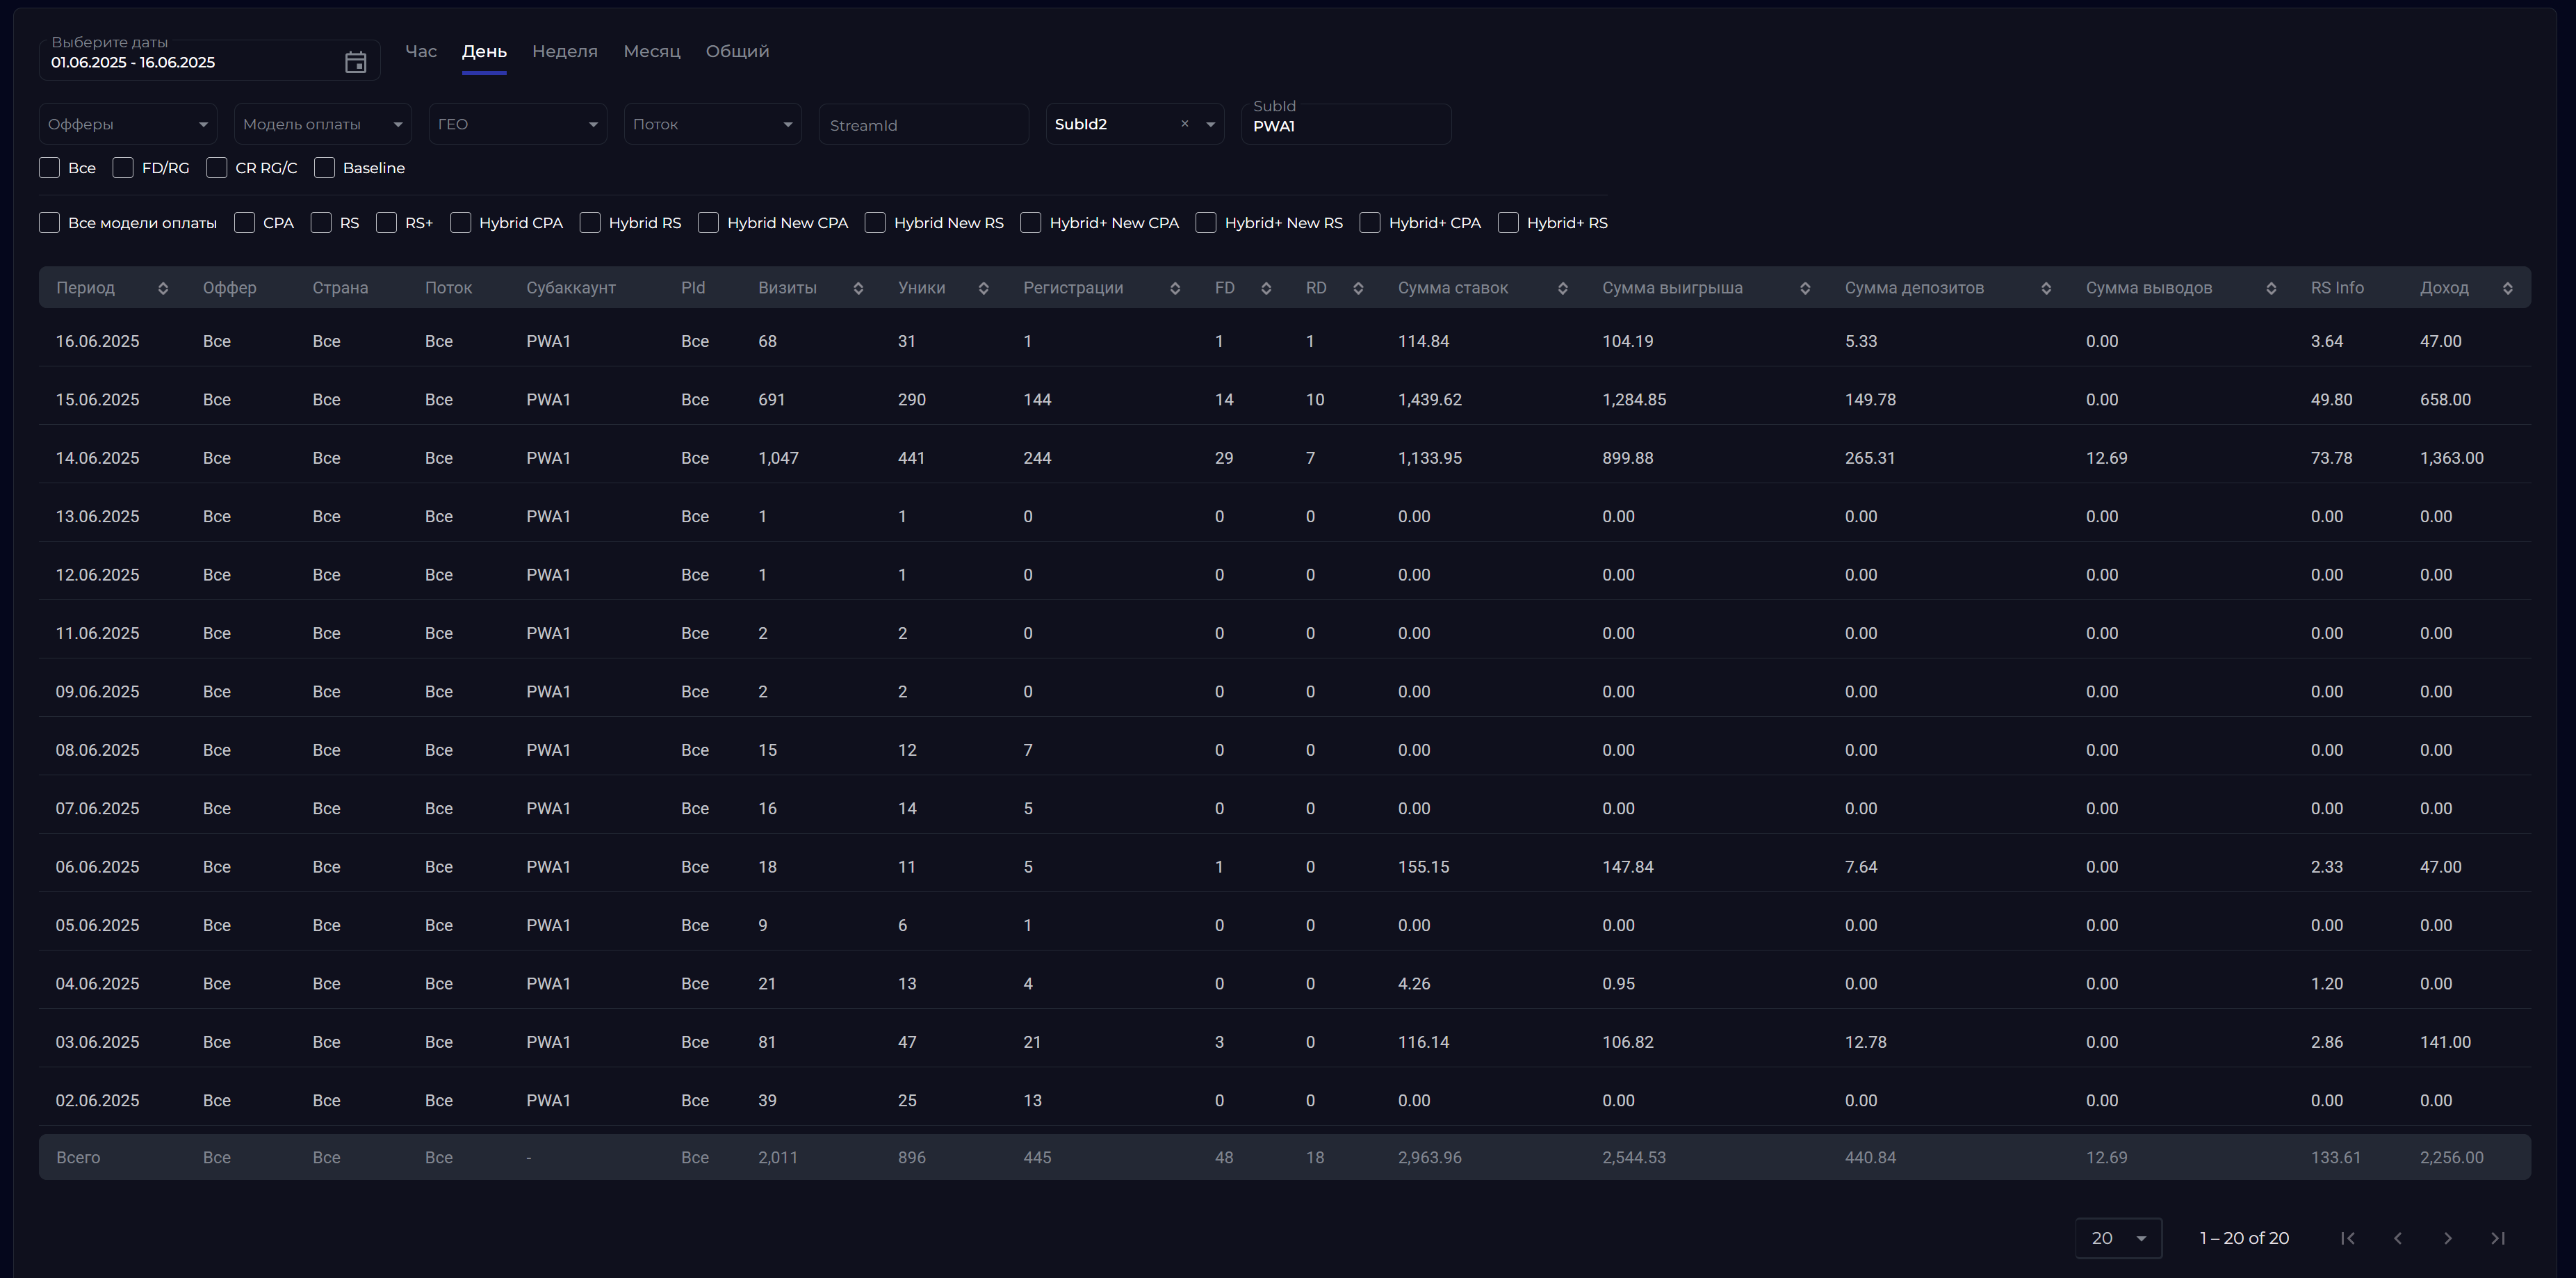This screenshot has height=1278, width=2576.
Task: Switch to the Час tab
Action: (x=421, y=51)
